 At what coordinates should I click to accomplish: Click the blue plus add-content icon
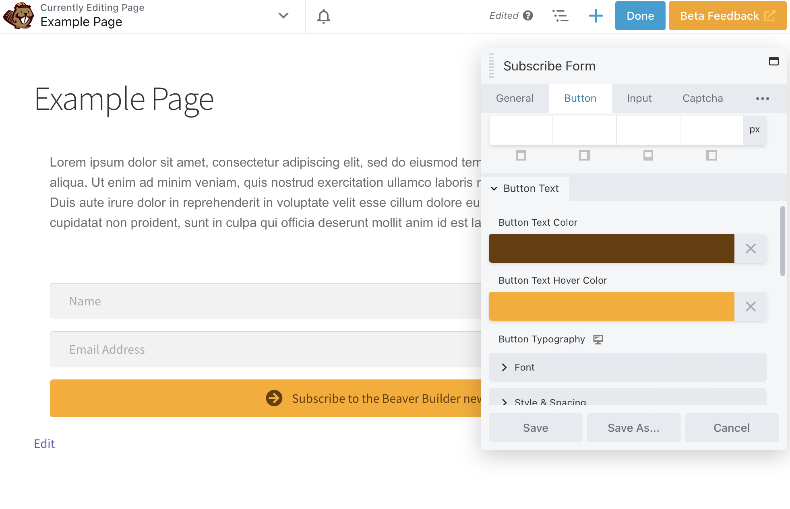[x=596, y=16]
